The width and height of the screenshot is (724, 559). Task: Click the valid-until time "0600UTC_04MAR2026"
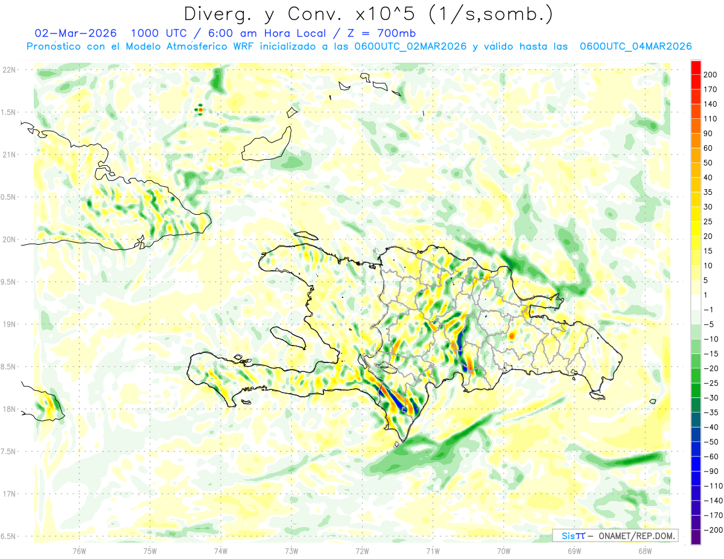click(x=636, y=46)
